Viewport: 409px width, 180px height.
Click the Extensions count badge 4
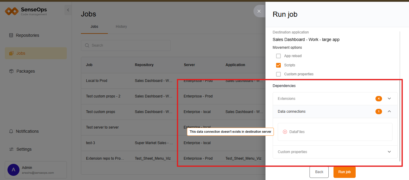click(379, 99)
